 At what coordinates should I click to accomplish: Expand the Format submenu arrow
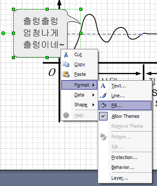[x=93, y=85]
